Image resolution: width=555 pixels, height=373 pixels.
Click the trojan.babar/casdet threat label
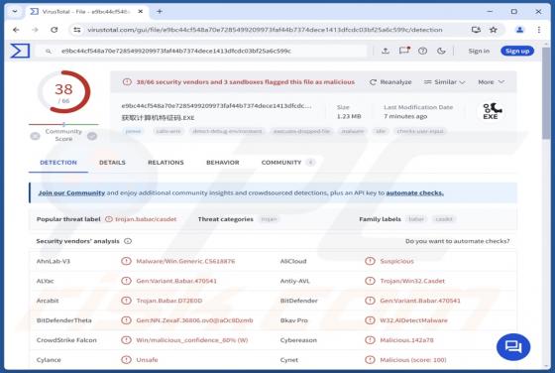[x=146, y=219]
